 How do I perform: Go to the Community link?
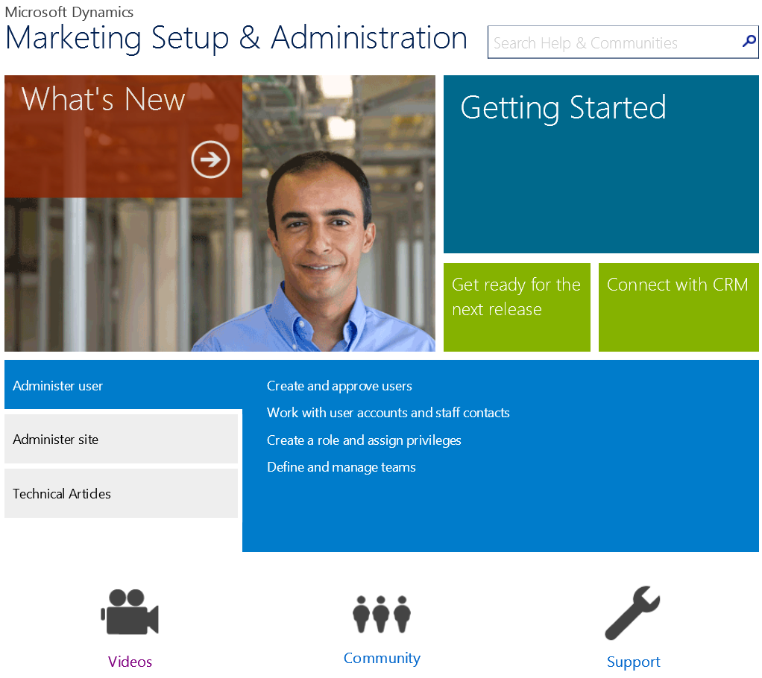[382, 658]
